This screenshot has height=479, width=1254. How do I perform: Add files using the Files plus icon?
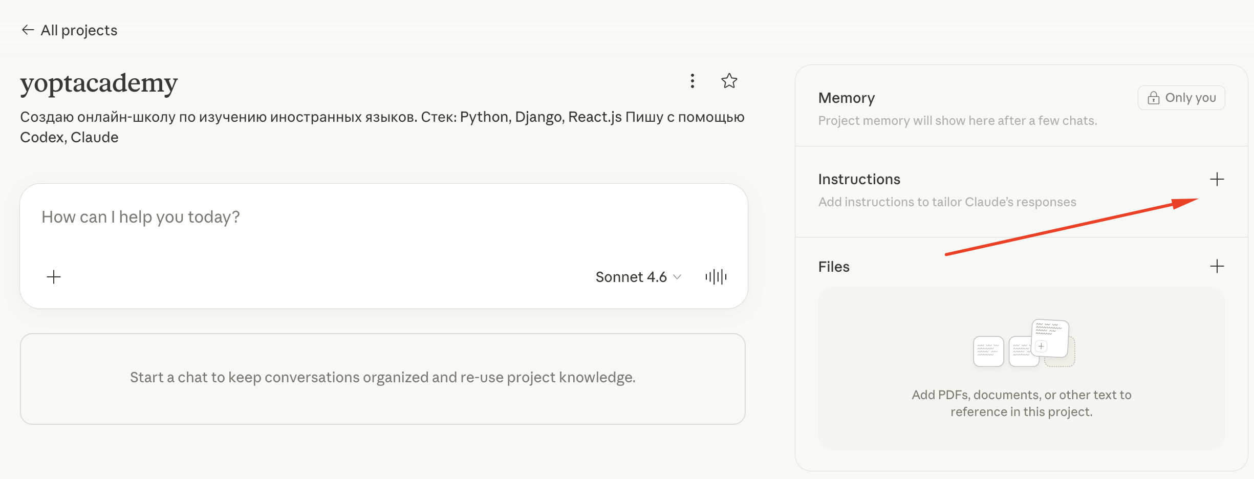[1217, 266]
